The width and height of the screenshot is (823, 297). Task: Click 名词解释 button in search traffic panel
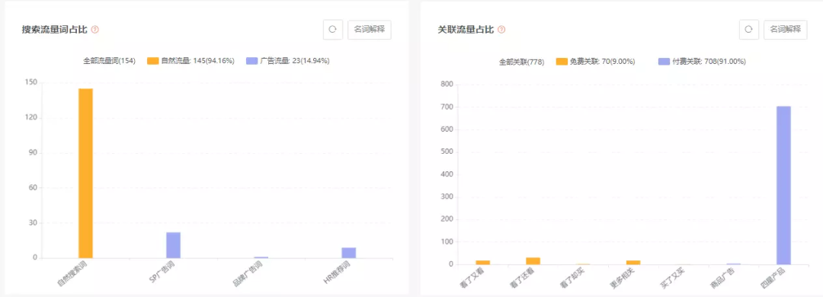coord(370,30)
